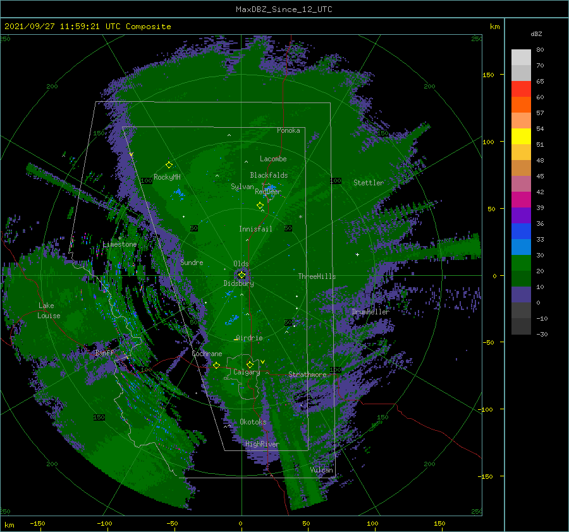The height and width of the screenshot is (532, 569).
Task: Click the yellow diamond marker beside RockyMH
Action: tap(169, 165)
